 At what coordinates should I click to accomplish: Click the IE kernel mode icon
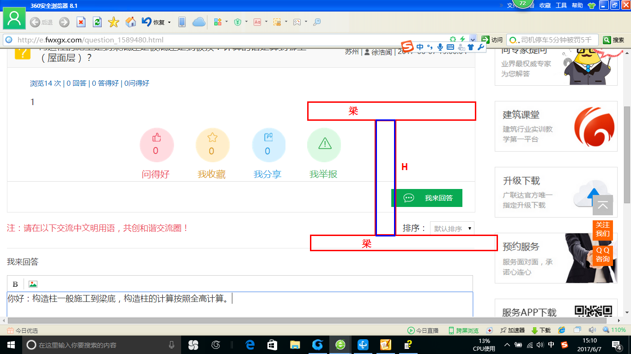(x=562, y=330)
